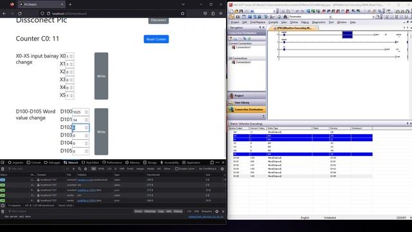Click Connection1 under Current Connection
412x232 pixels.
pyautogui.click(x=243, y=47)
